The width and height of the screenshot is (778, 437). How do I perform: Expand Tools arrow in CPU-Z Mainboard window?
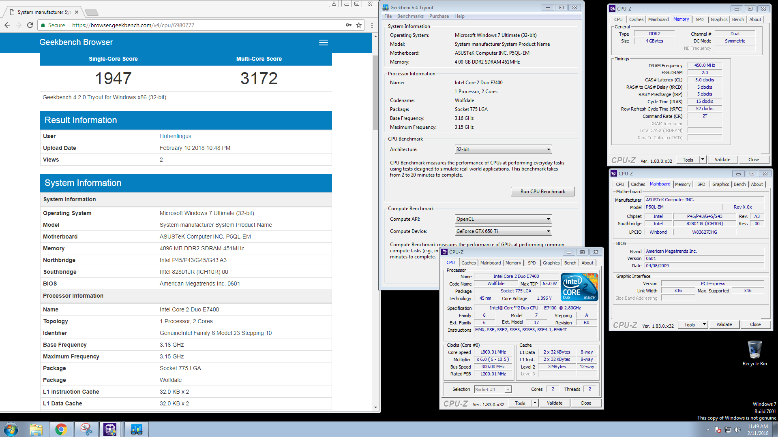pos(705,324)
